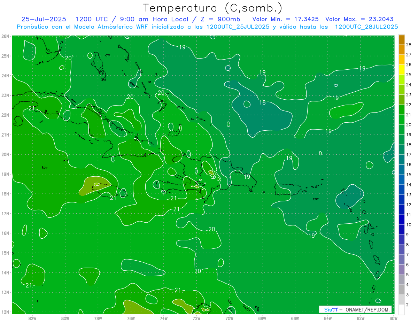Click the green legend color band between 20 and 21

click(x=402, y=120)
